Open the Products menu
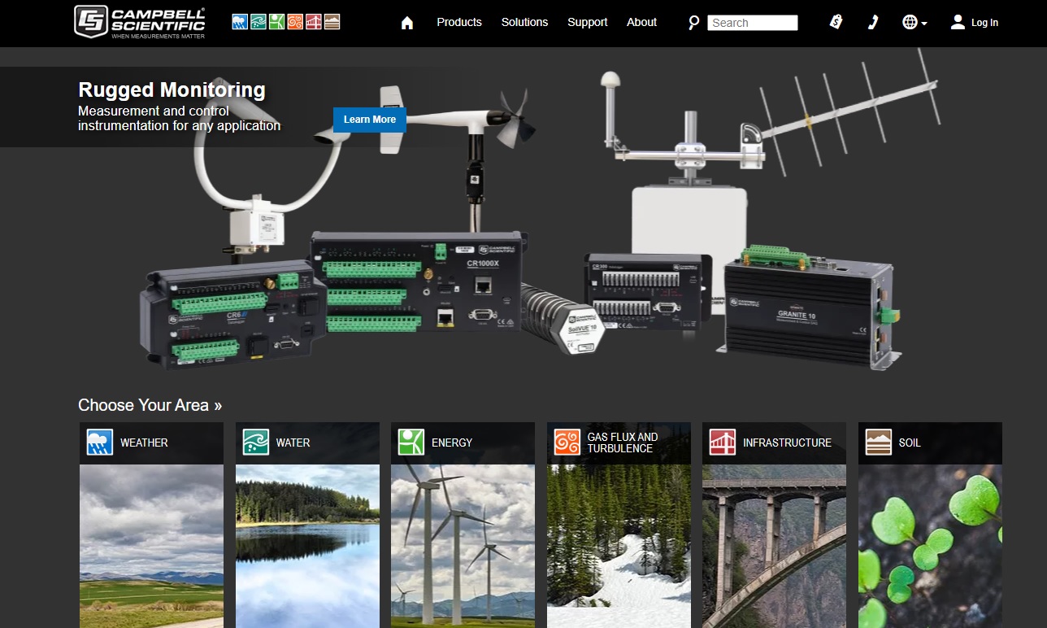This screenshot has height=628, width=1047. (x=459, y=22)
